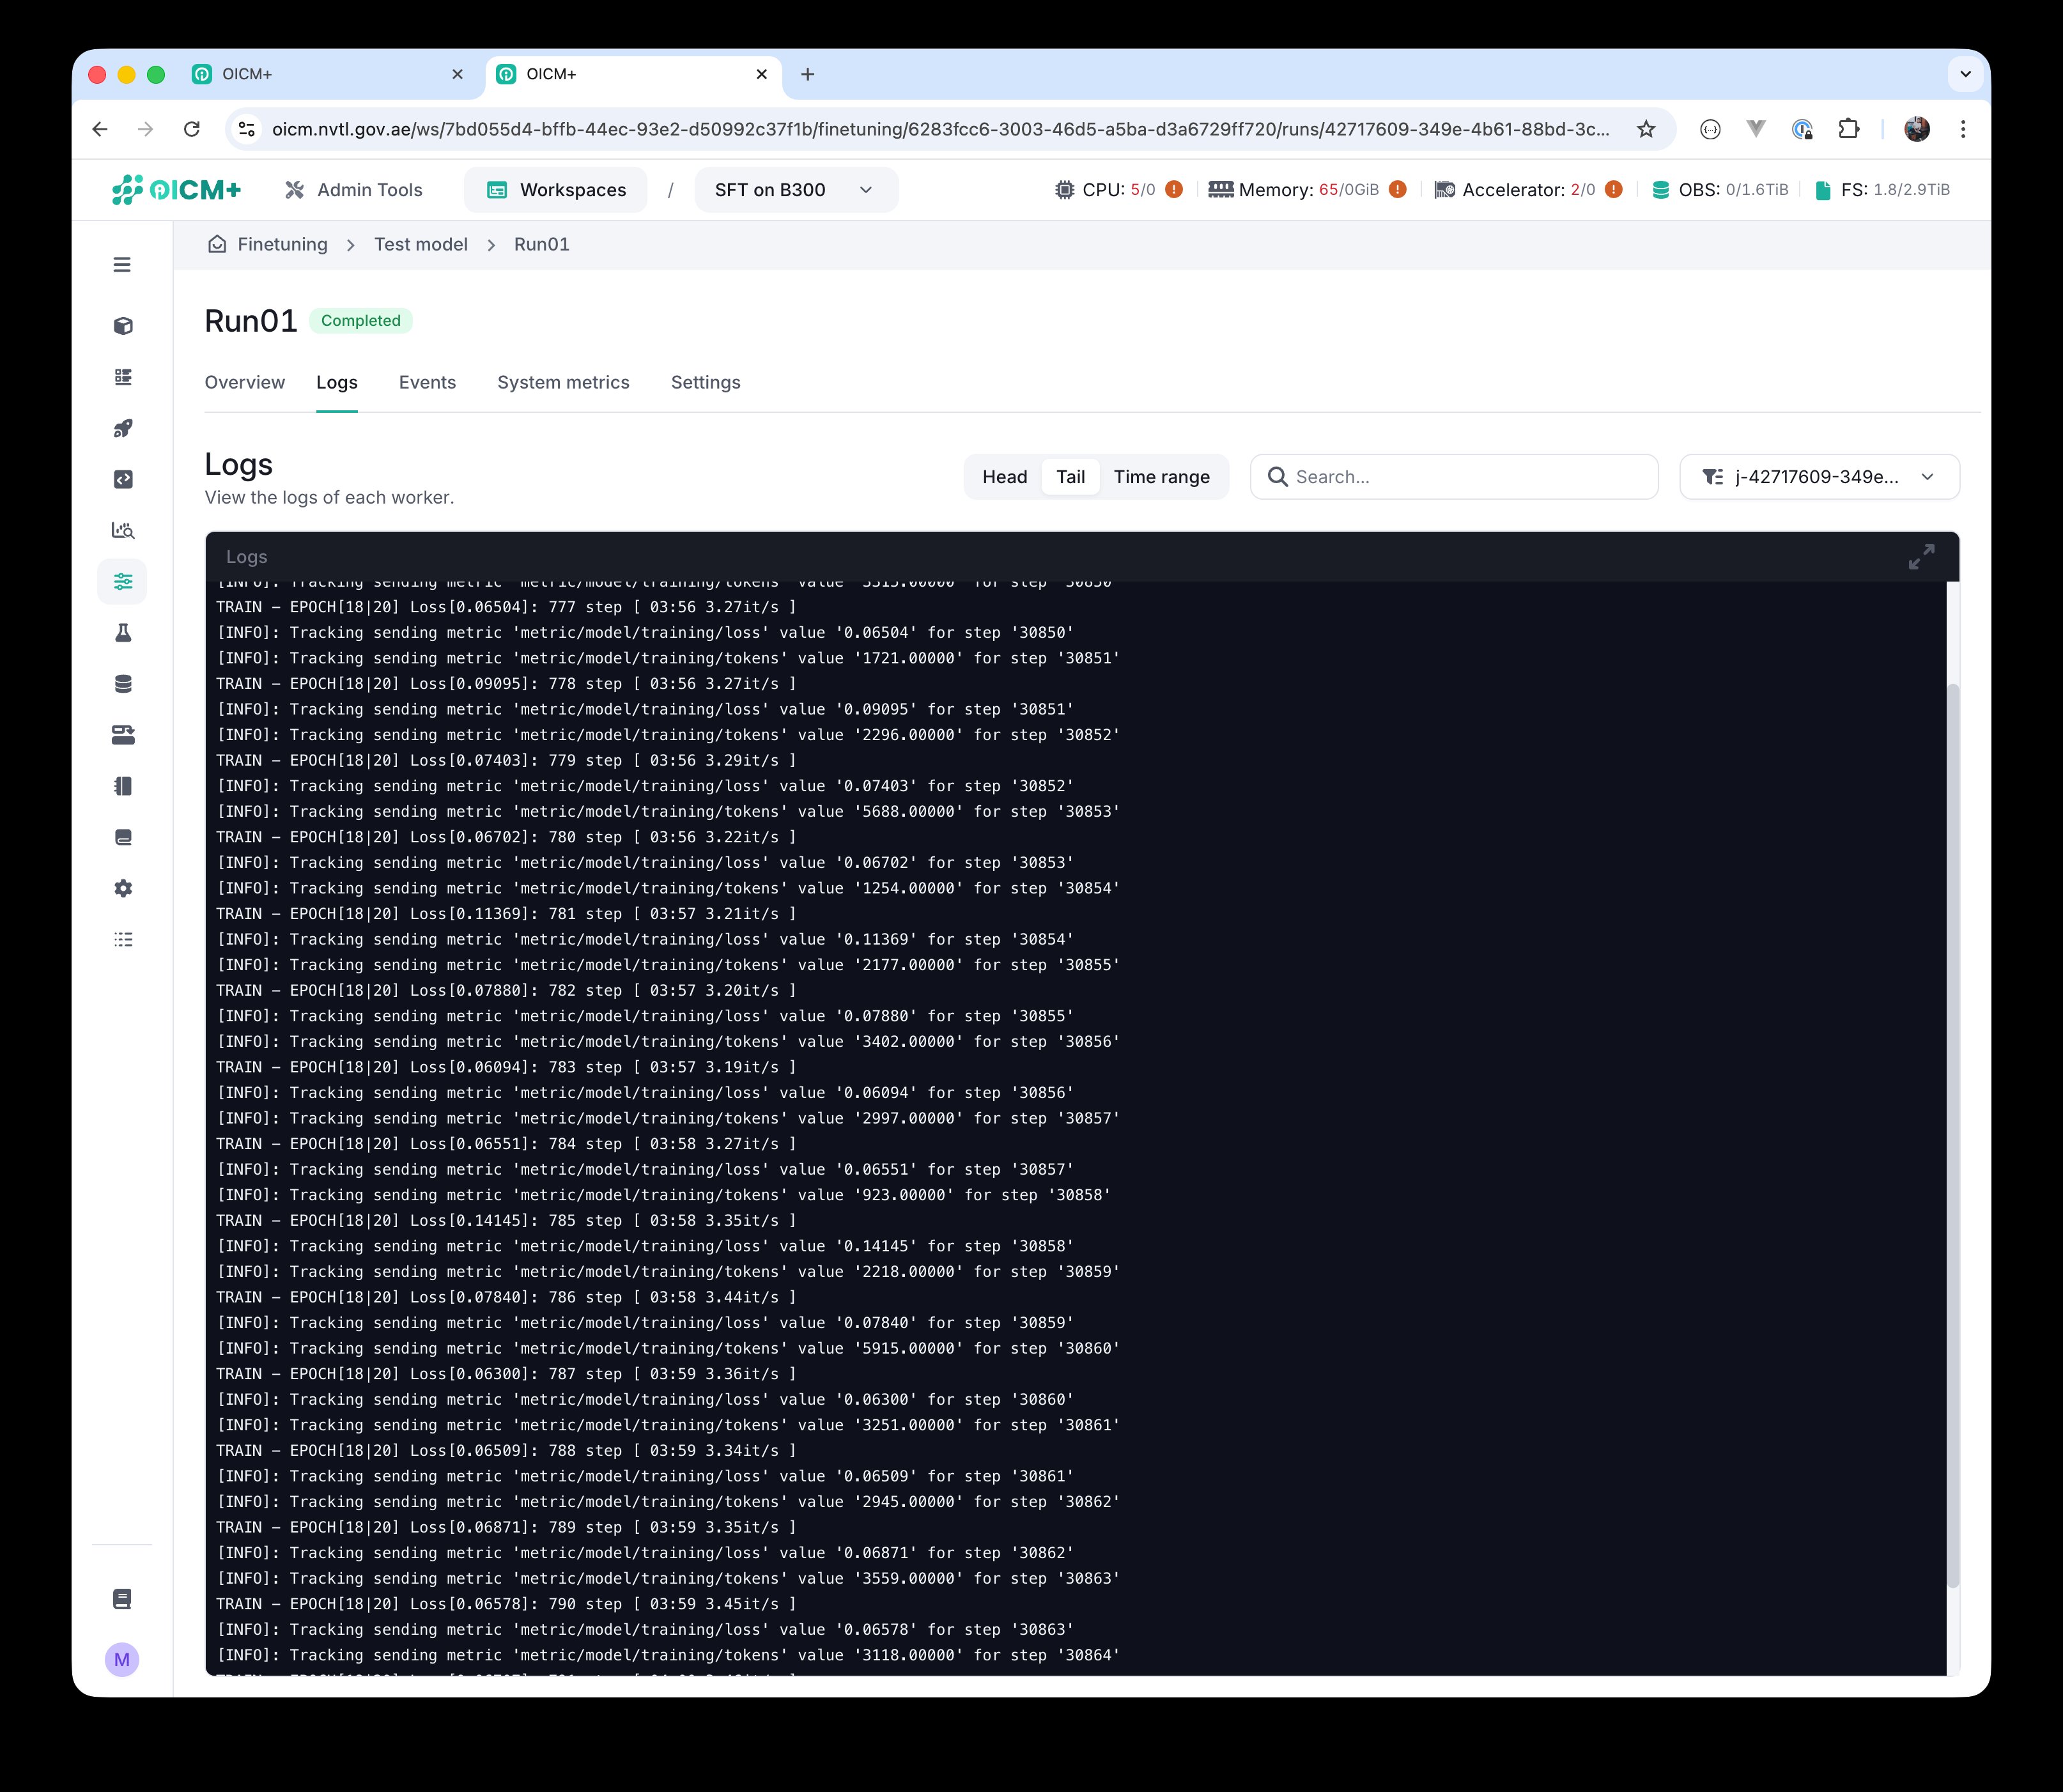Screen dimensions: 2063x1792
Task: Click the Accelerator warning indicator icon
Action: [x=1614, y=189]
